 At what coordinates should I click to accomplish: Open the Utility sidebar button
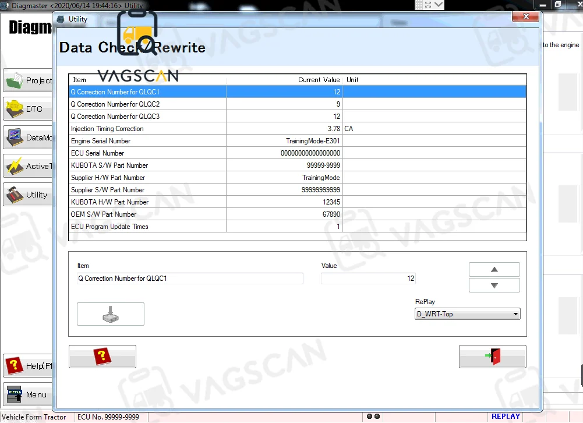pyautogui.click(x=29, y=195)
